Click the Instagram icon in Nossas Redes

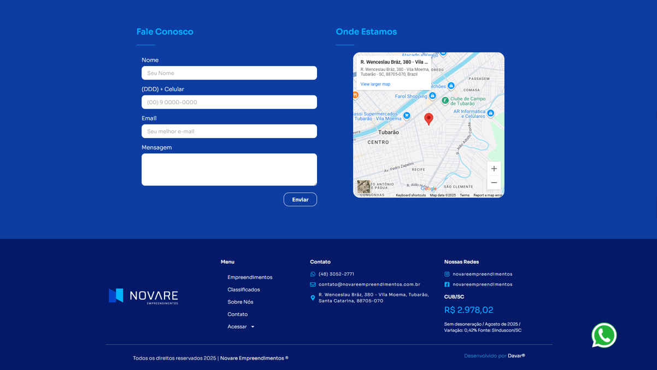point(447,274)
